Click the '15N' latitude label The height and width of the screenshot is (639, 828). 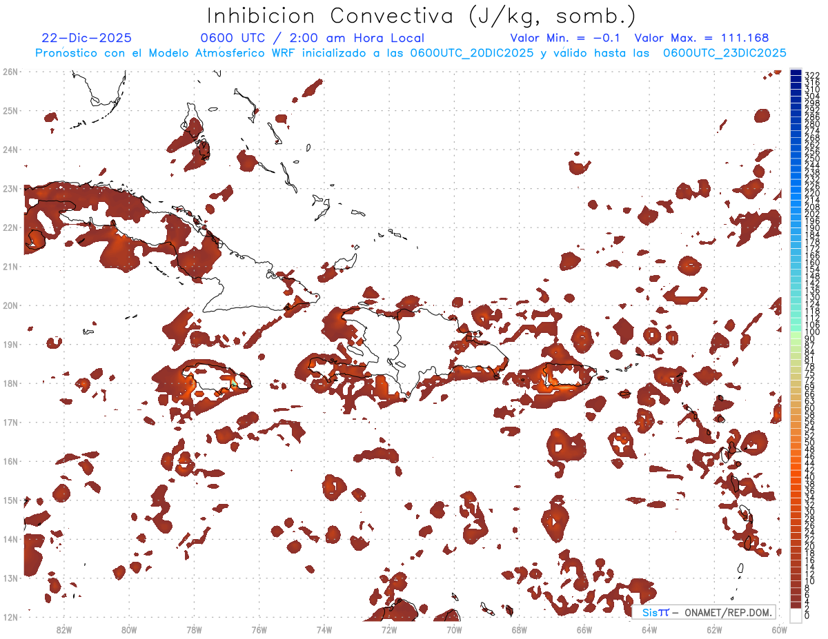click(x=10, y=500)
